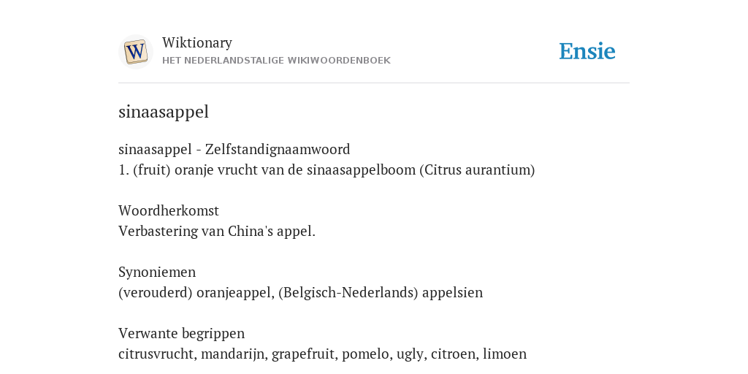Select the subtitle Het Nederlandstalige Wikiwoordenboek
The image size is (748, 374).
click(x=276, y=61)
